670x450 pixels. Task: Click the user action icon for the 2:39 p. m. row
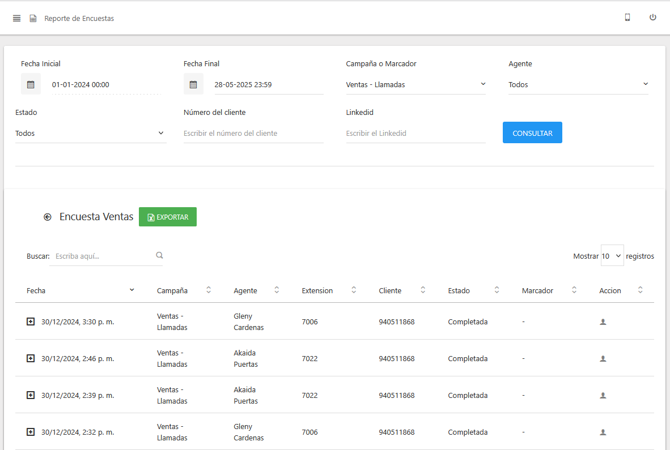603,396
